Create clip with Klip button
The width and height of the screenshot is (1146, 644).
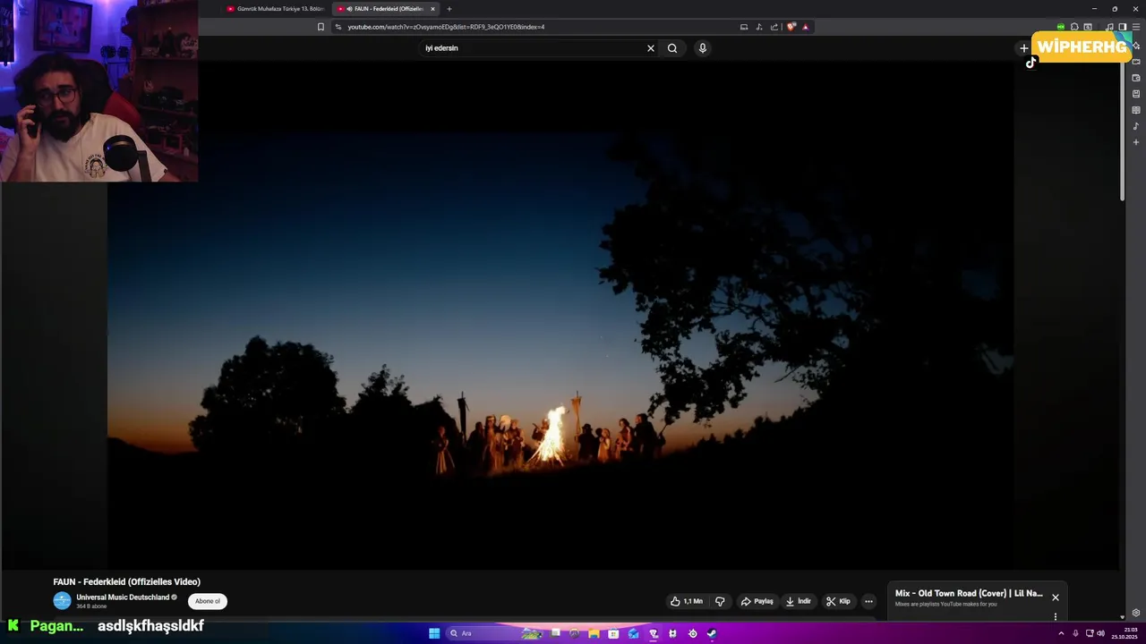click(x=839, y=601)
